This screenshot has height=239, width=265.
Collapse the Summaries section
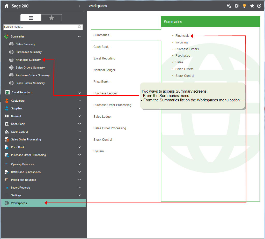coord(79,36)
